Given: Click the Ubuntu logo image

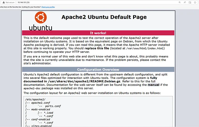Looking at the screenshot, I should [x=41, y=21].
